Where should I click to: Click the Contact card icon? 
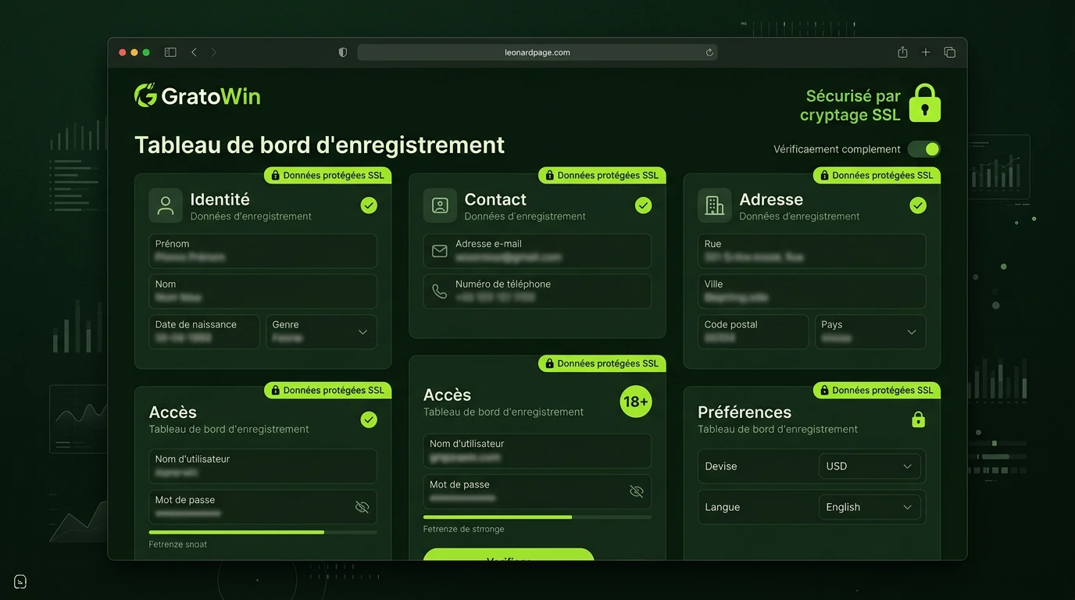tap(440, 205)
